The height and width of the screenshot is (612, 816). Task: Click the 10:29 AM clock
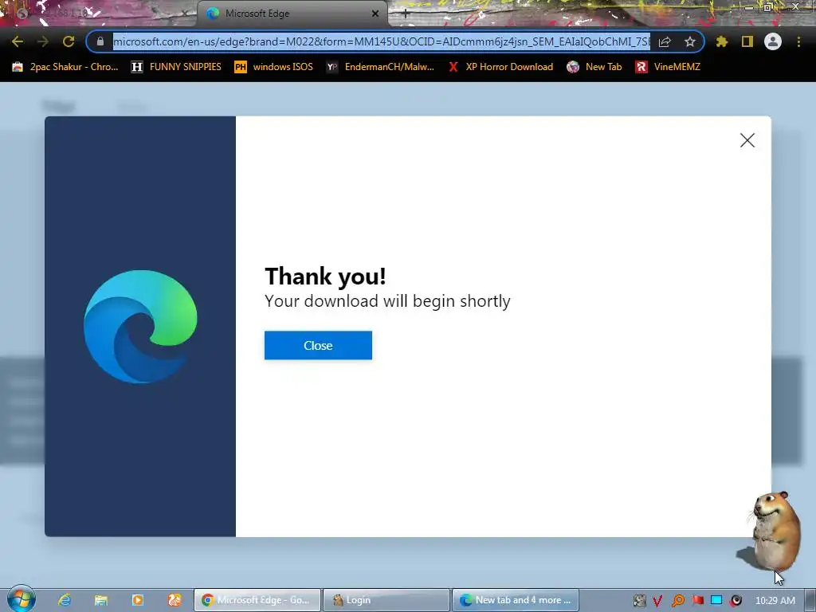click(x=775, y=601)
